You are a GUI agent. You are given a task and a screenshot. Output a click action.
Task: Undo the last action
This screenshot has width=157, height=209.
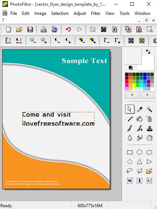69,29
